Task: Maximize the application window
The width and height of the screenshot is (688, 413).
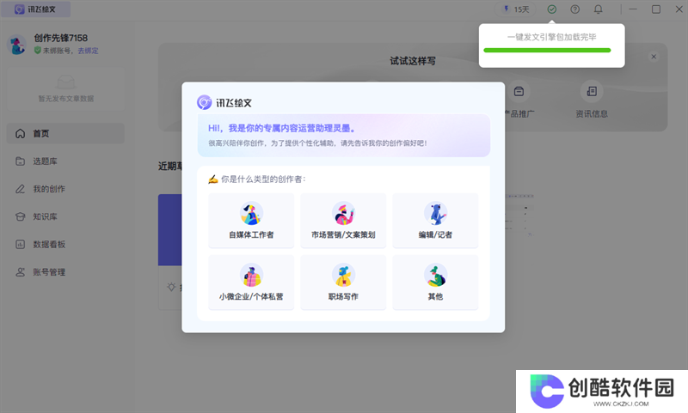Action: click(656, 9)
